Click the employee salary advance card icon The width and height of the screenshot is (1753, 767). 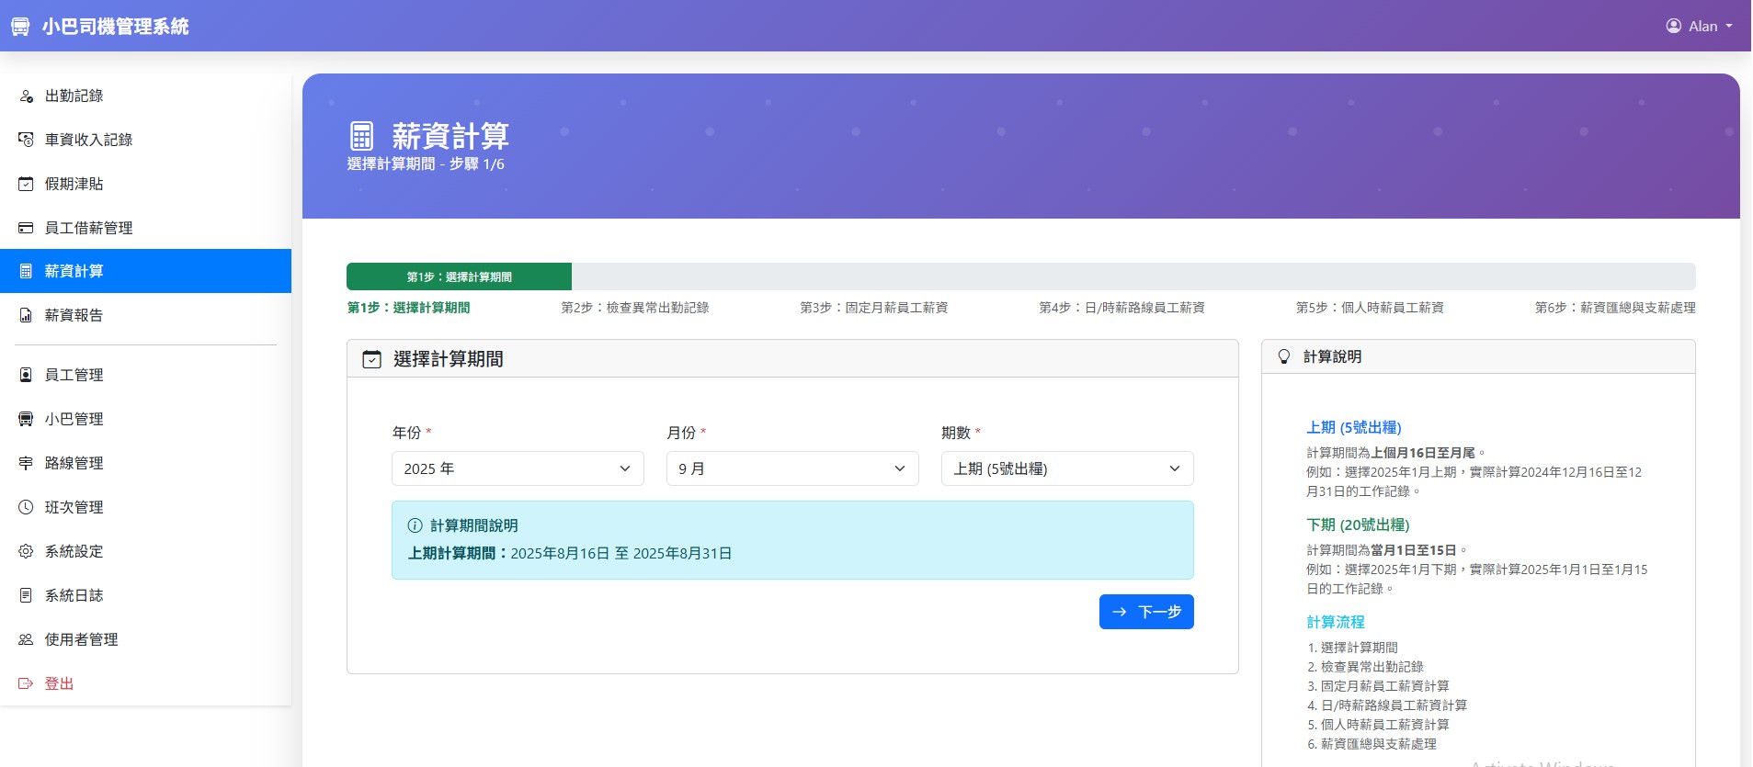[x=26, y=228]
